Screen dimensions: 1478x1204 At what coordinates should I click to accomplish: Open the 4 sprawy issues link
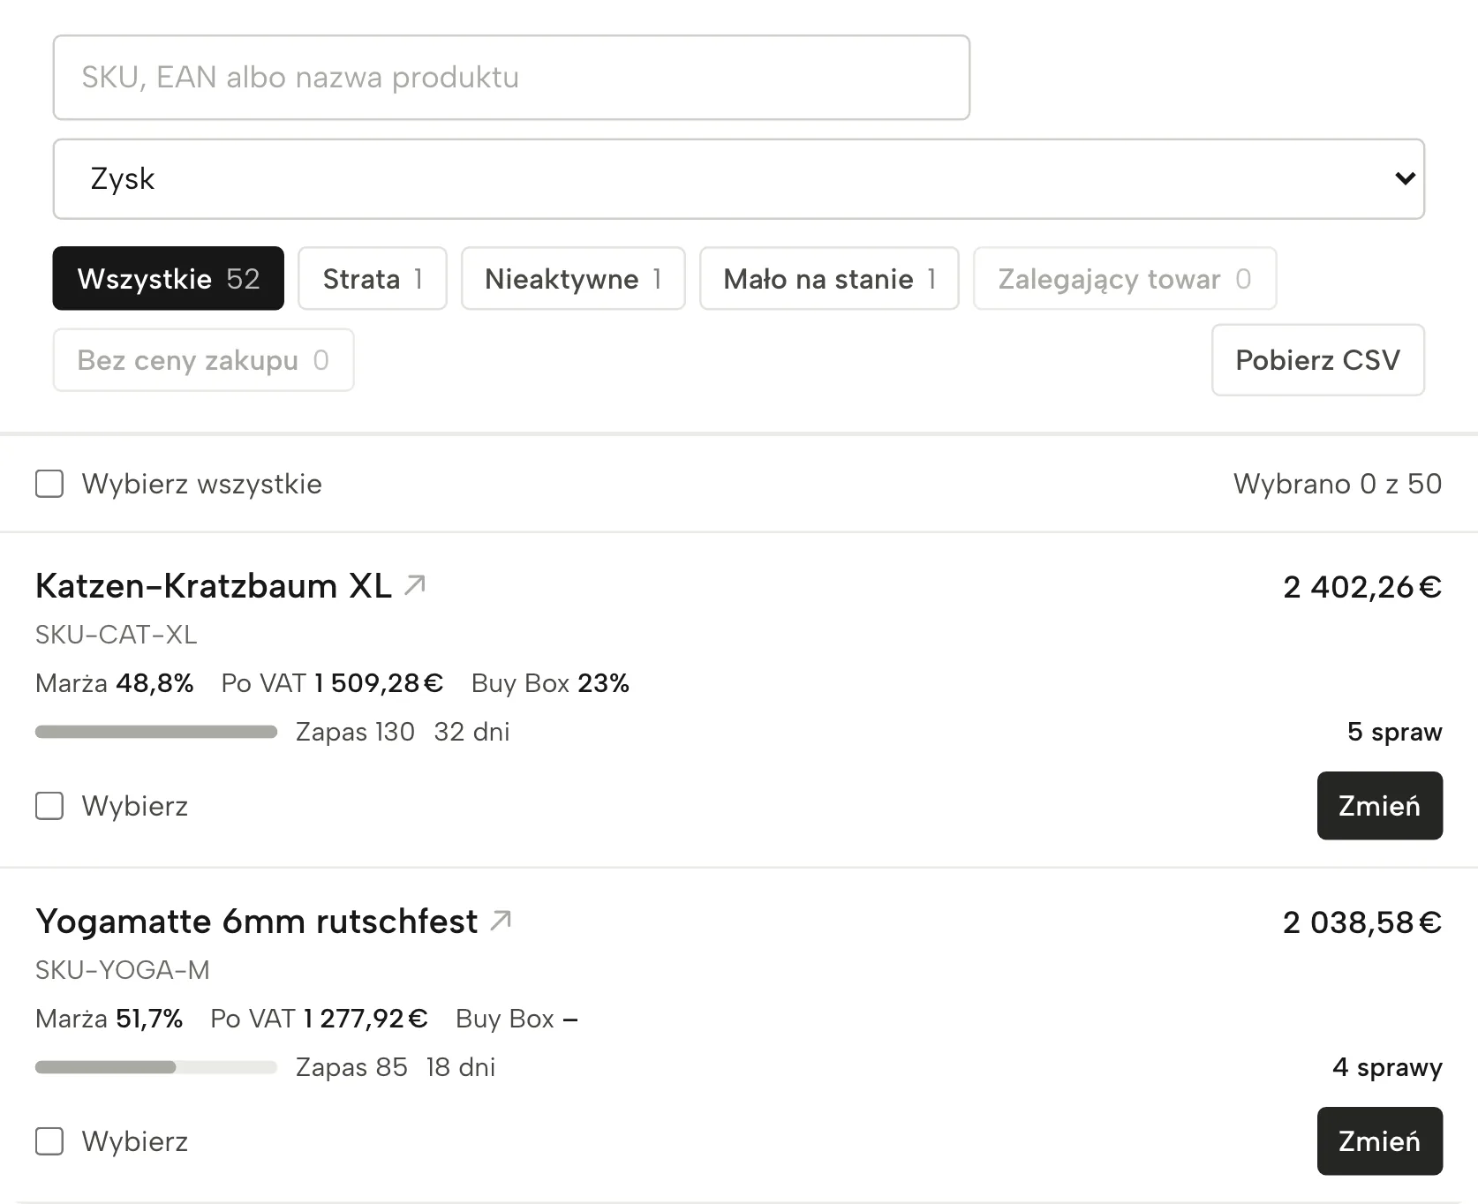pyautogui.click(x=1387, y=1067)
